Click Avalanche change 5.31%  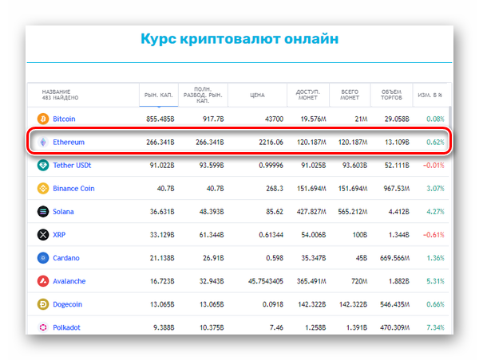[x=435, y=281]
